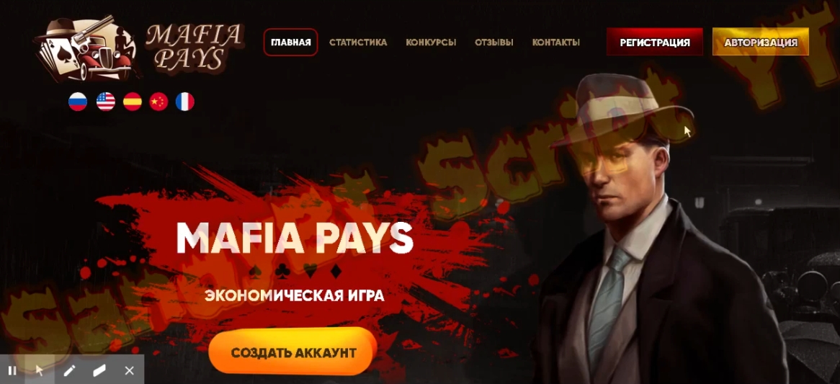Image resolution: width=840 pixels, height=384 pixels.
Task: Switch language to the Russian flag
Action: (78, 101)
